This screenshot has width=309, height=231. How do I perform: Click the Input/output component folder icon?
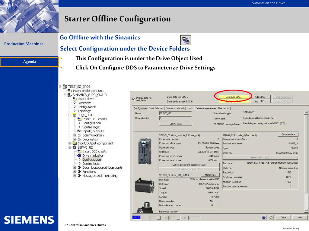tap(75, 143)
